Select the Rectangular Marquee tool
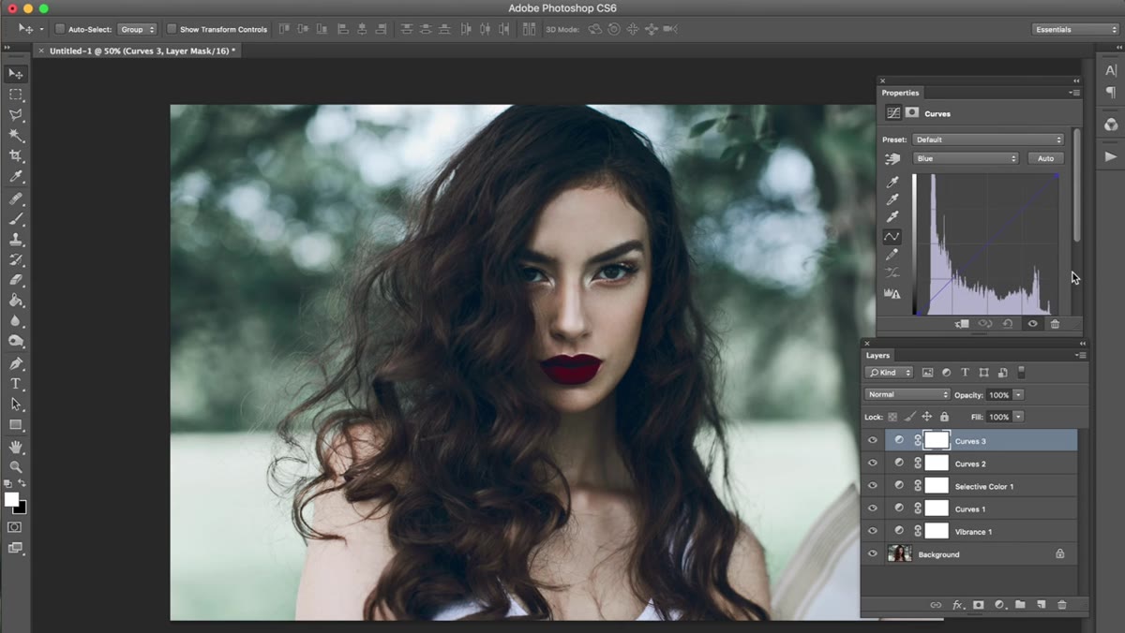Screen dimensions: 1125x633 [x=16, y=95]
